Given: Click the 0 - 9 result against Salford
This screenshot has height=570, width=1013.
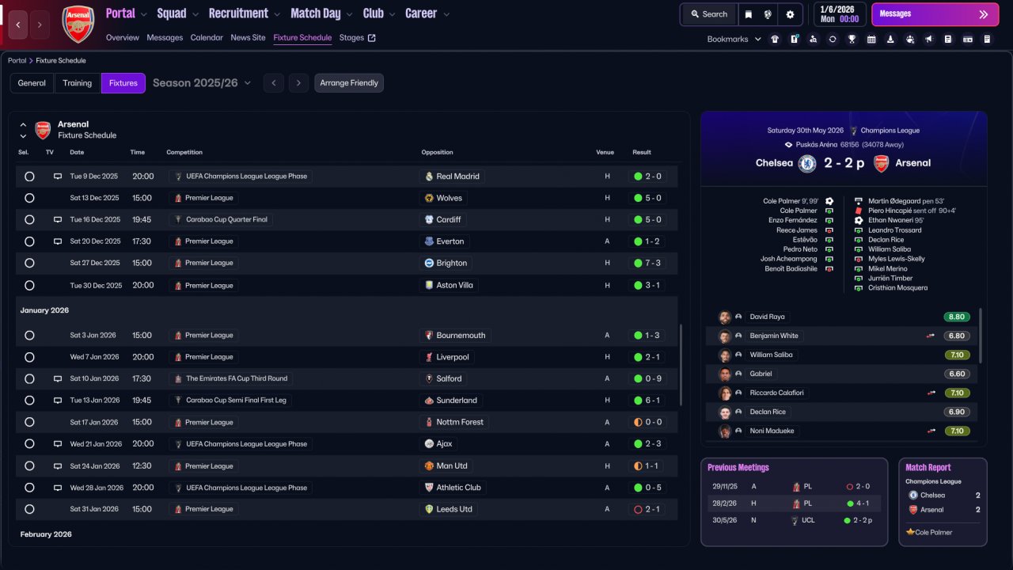Looking at the screenshot, I should coord(647,379).
